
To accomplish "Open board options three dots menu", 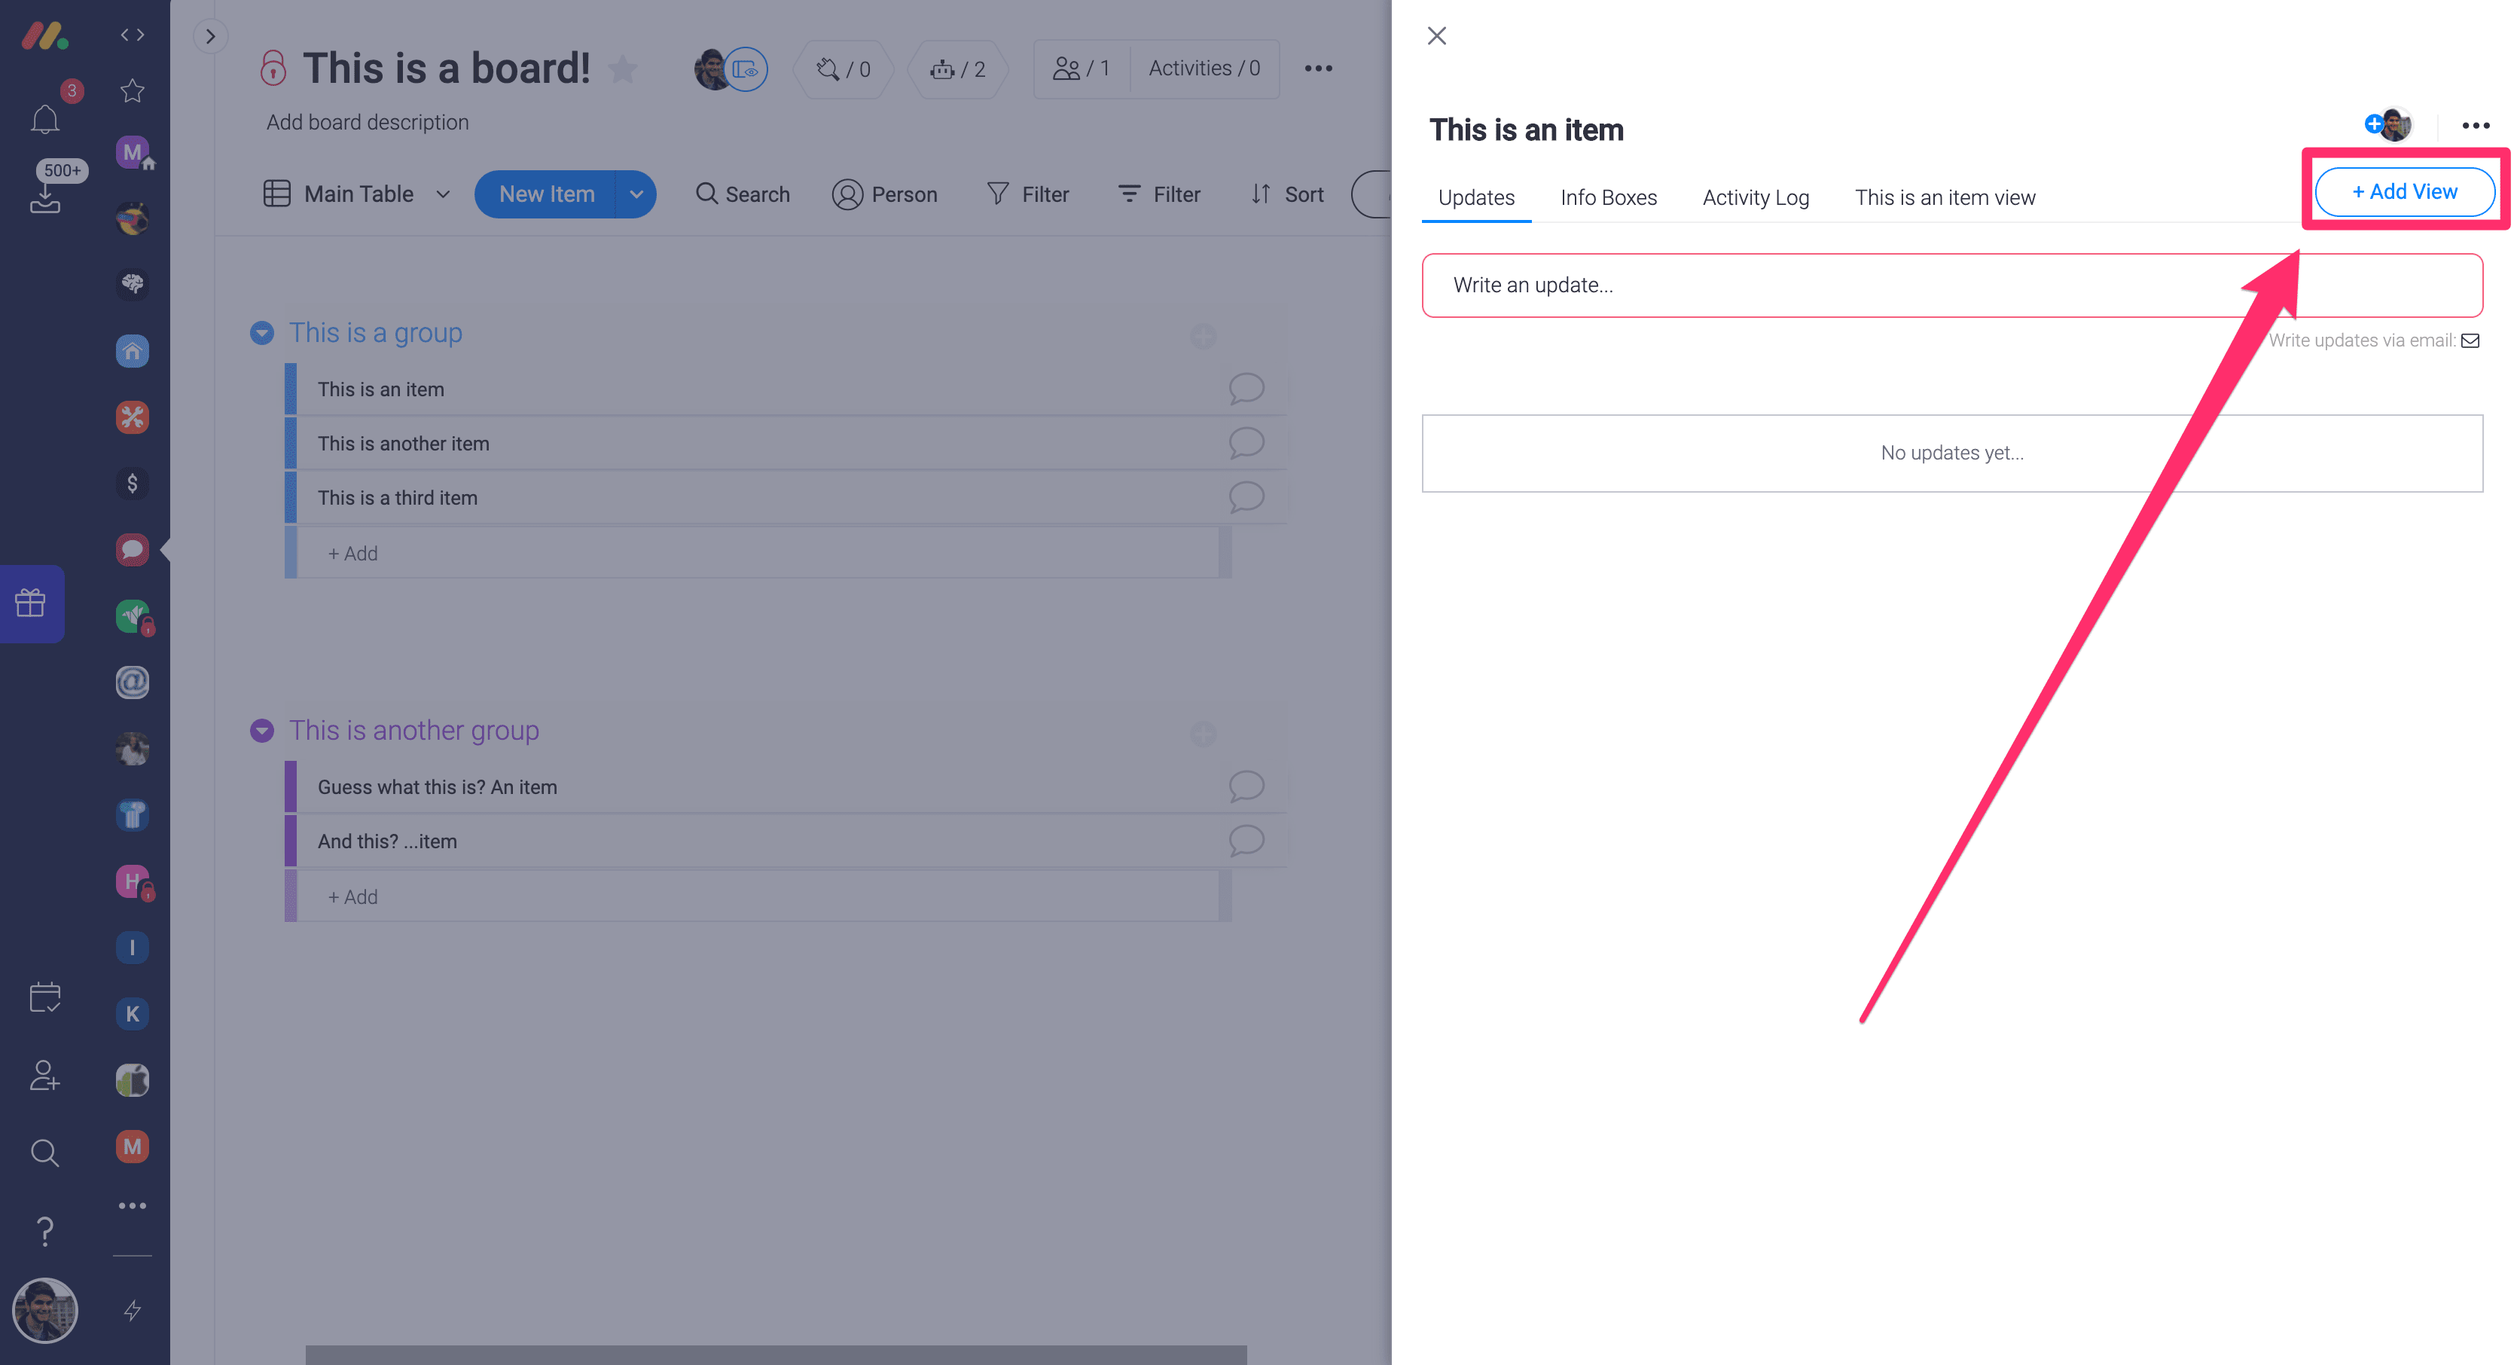I will [1319, 69].
